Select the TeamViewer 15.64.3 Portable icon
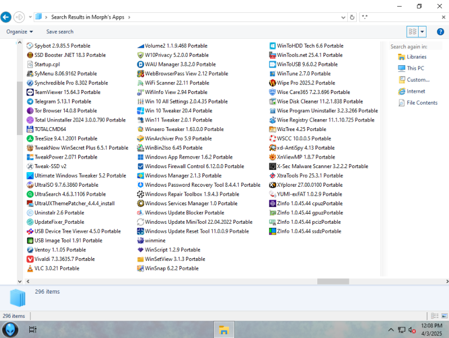Screen dimensions: 449x338 click(x=30, y=92)
